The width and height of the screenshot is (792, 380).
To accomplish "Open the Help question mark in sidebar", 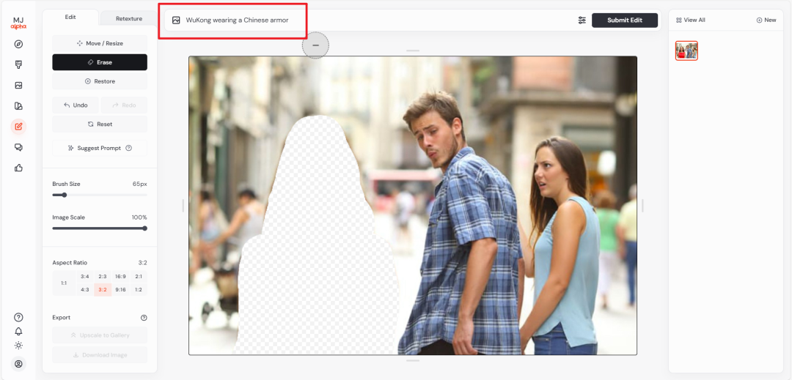I will click(18, 317).
